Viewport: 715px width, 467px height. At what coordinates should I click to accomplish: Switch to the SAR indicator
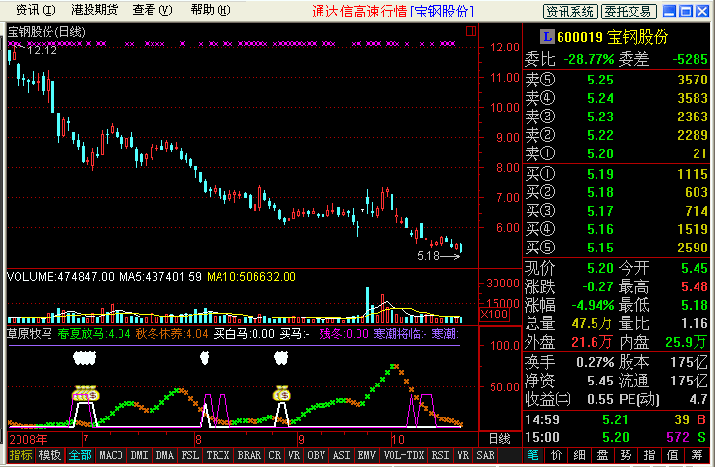coord(485,455)
